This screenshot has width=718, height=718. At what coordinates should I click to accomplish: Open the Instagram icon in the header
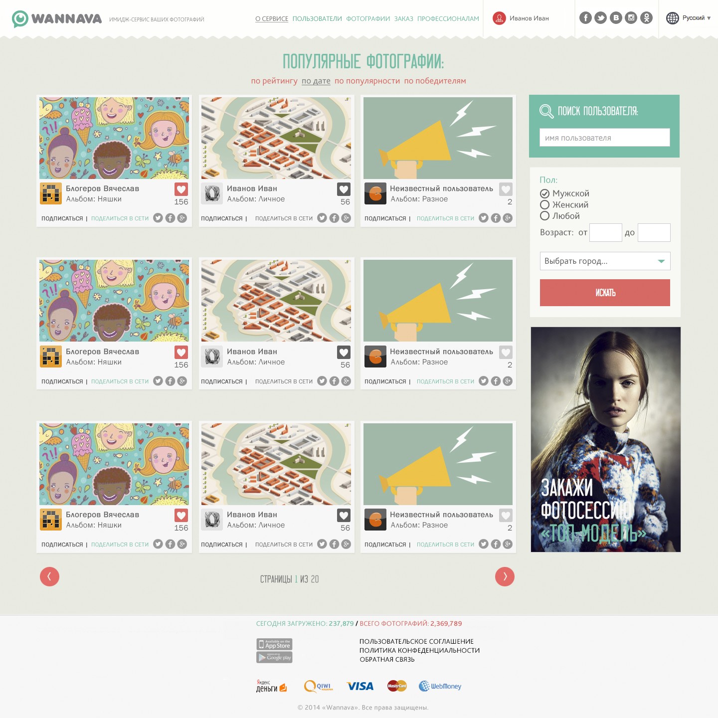coord(631,18)
